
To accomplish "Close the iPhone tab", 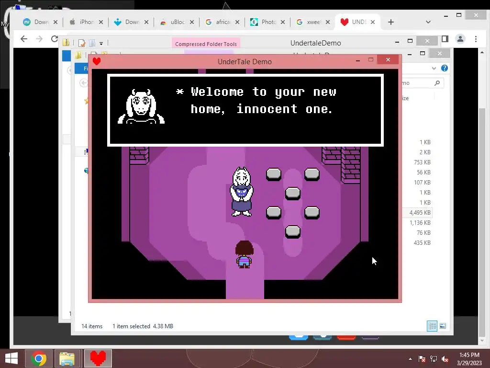I will point(100,22).
